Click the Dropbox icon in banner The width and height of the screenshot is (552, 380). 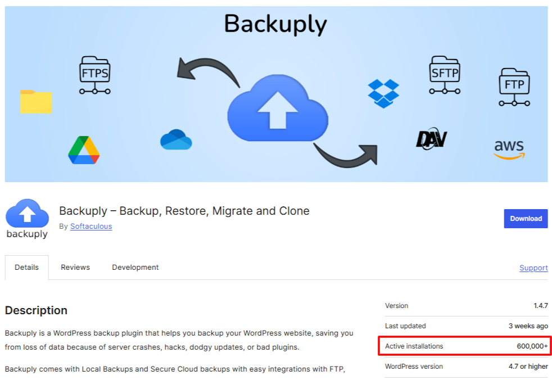click(383, 94)
